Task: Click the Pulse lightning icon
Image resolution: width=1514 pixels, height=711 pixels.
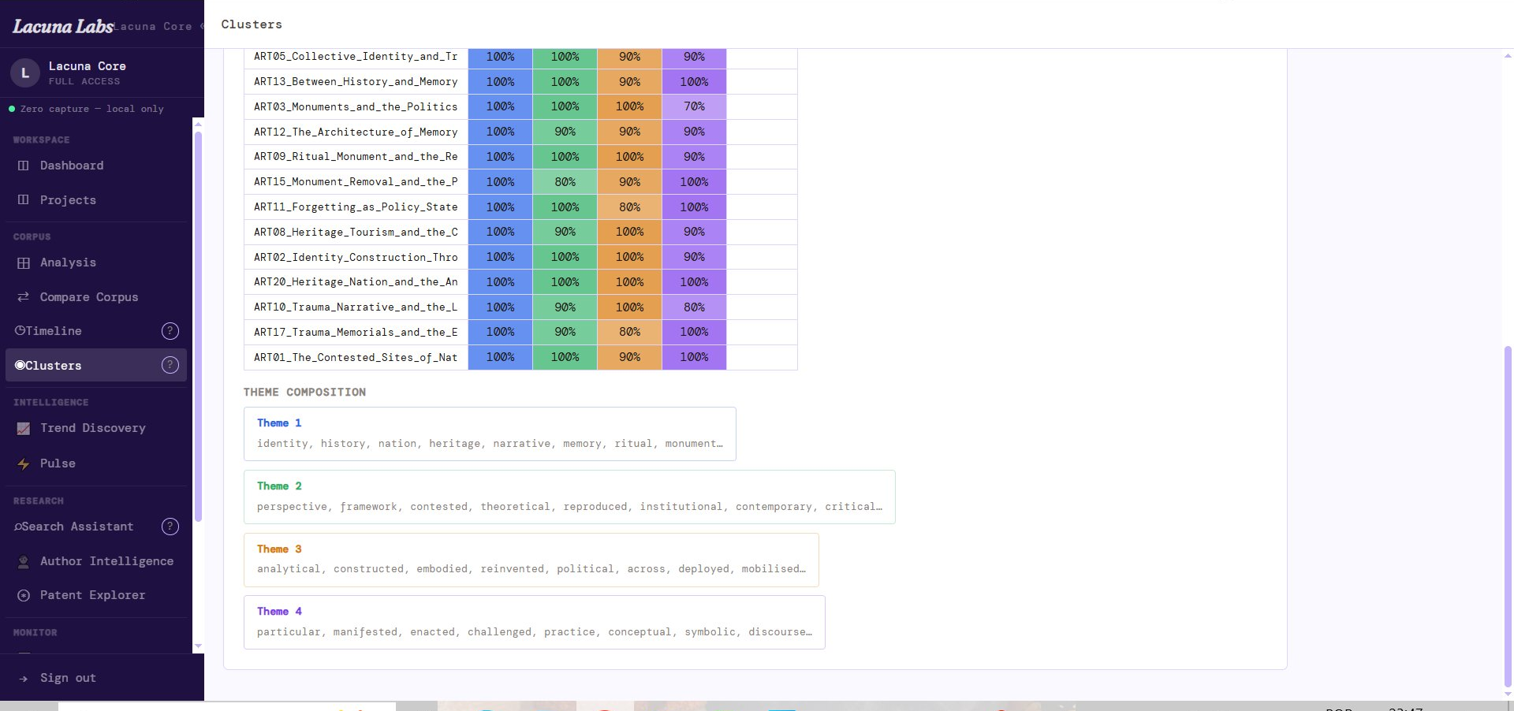Action: coord(24,463)
